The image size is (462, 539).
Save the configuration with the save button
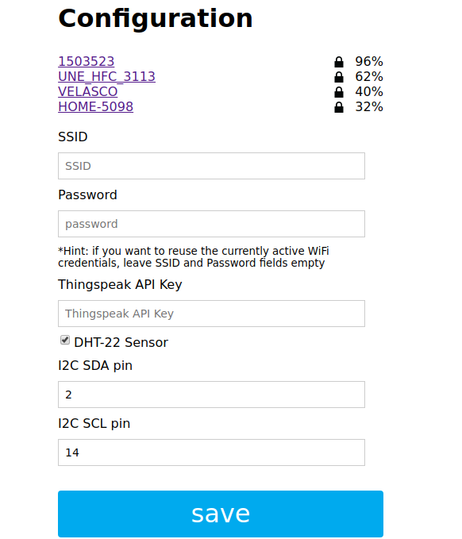pyautogui.click(x=221, y=514)
